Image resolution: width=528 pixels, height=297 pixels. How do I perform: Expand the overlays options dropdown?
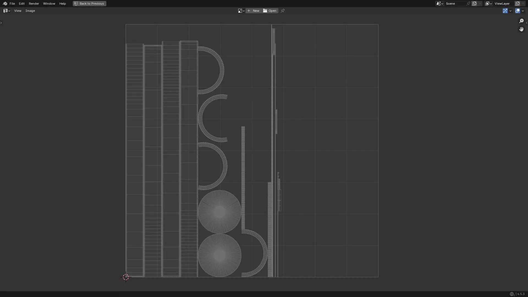pyautogui.click(x=523, y=11)
